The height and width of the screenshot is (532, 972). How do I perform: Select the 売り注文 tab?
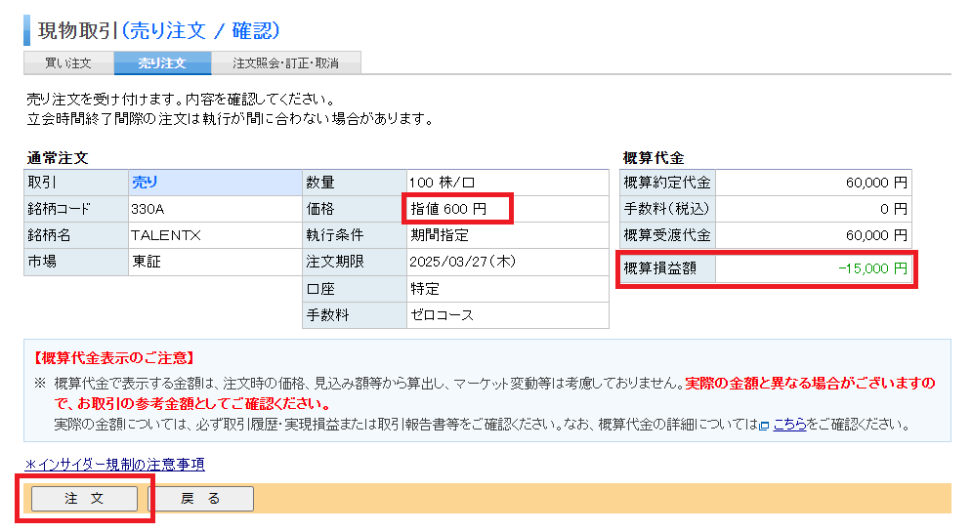coord(162,63)
